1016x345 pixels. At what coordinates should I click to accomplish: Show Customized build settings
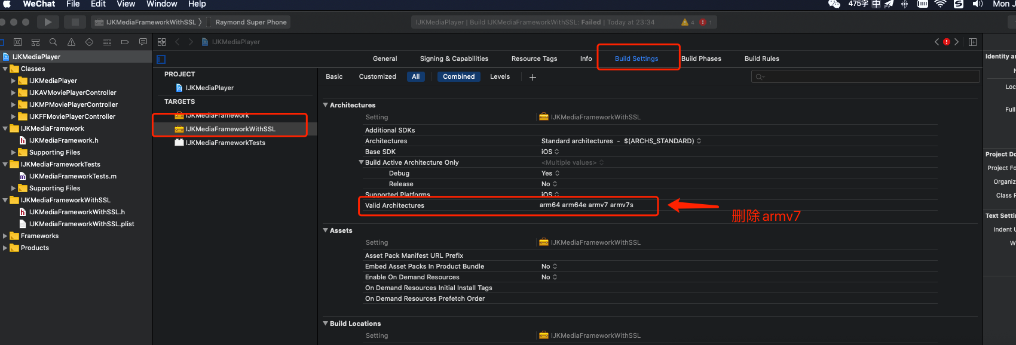click(x=378, y=76)
